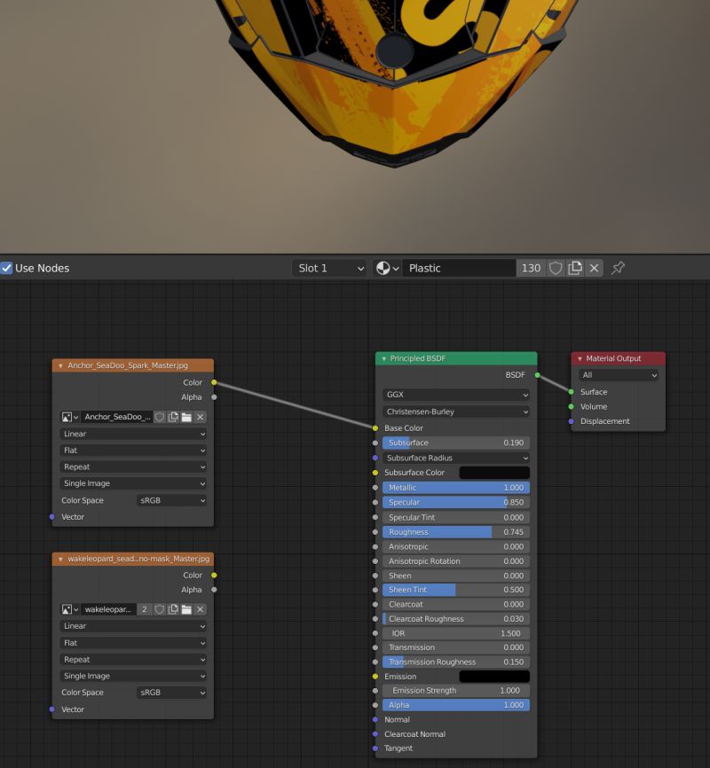Image resolution: width=710 pixels, height=768 pixels.
Task: Open the browse material icon in the header
Action: tap(383, 268)
